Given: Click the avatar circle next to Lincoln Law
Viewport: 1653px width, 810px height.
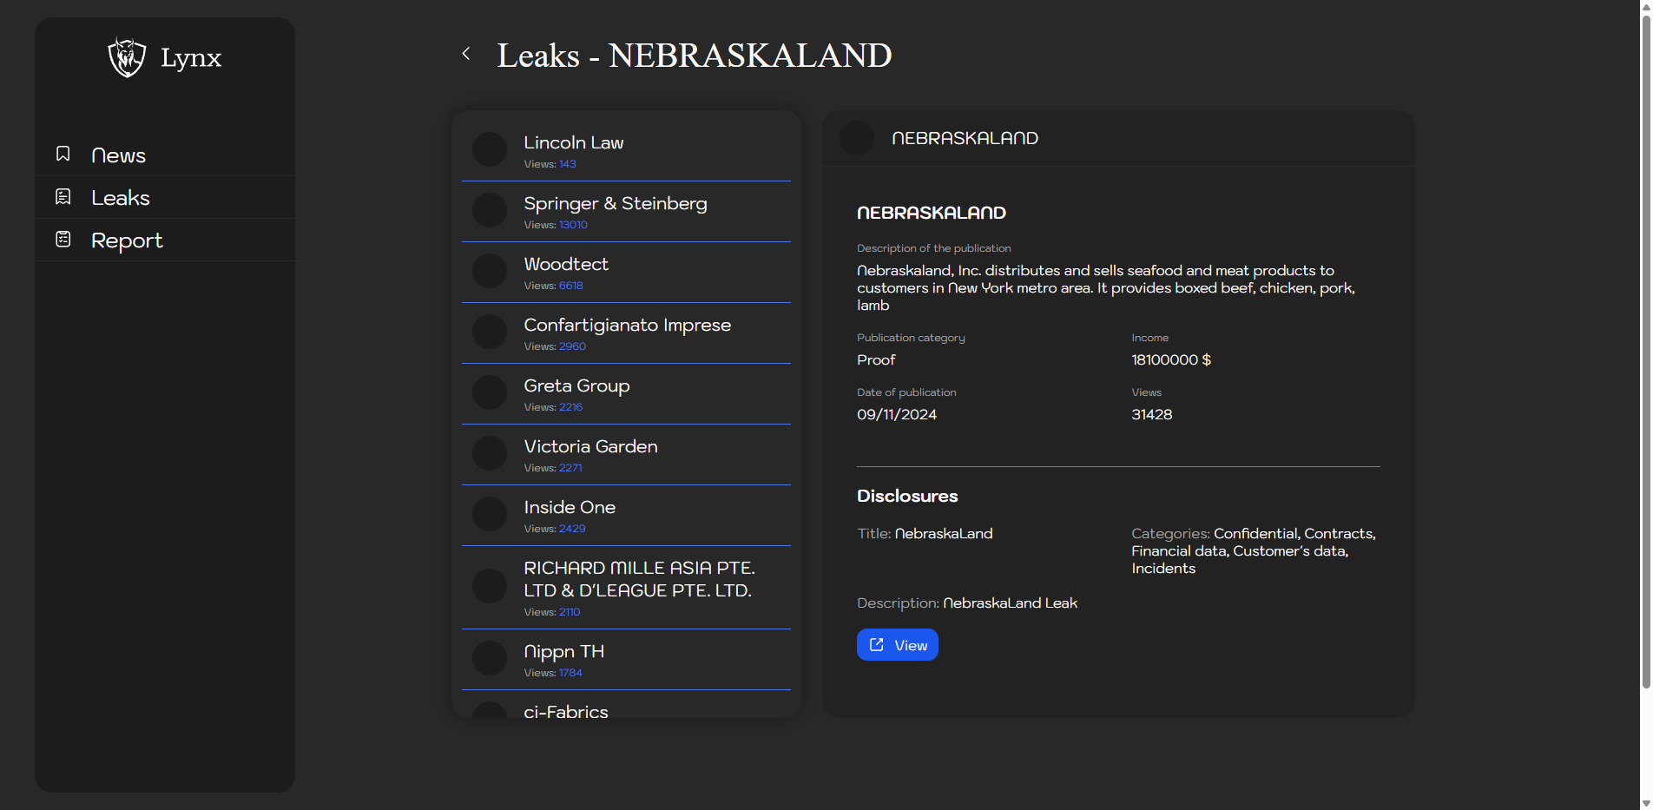Looking at the screenshot, I should click(490, 149).
